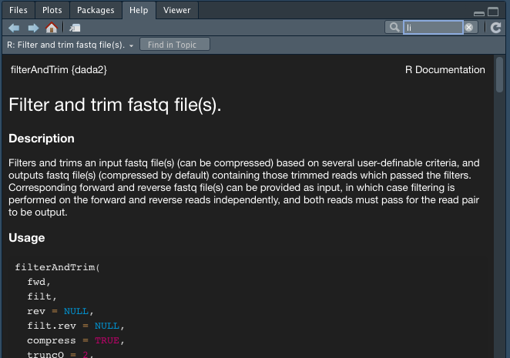
Task: Click the 'Usage' heading
Action: coord(27,238)
